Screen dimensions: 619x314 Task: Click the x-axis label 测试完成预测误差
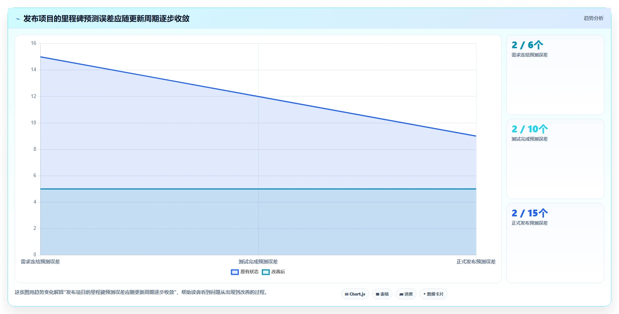(258, 262)
